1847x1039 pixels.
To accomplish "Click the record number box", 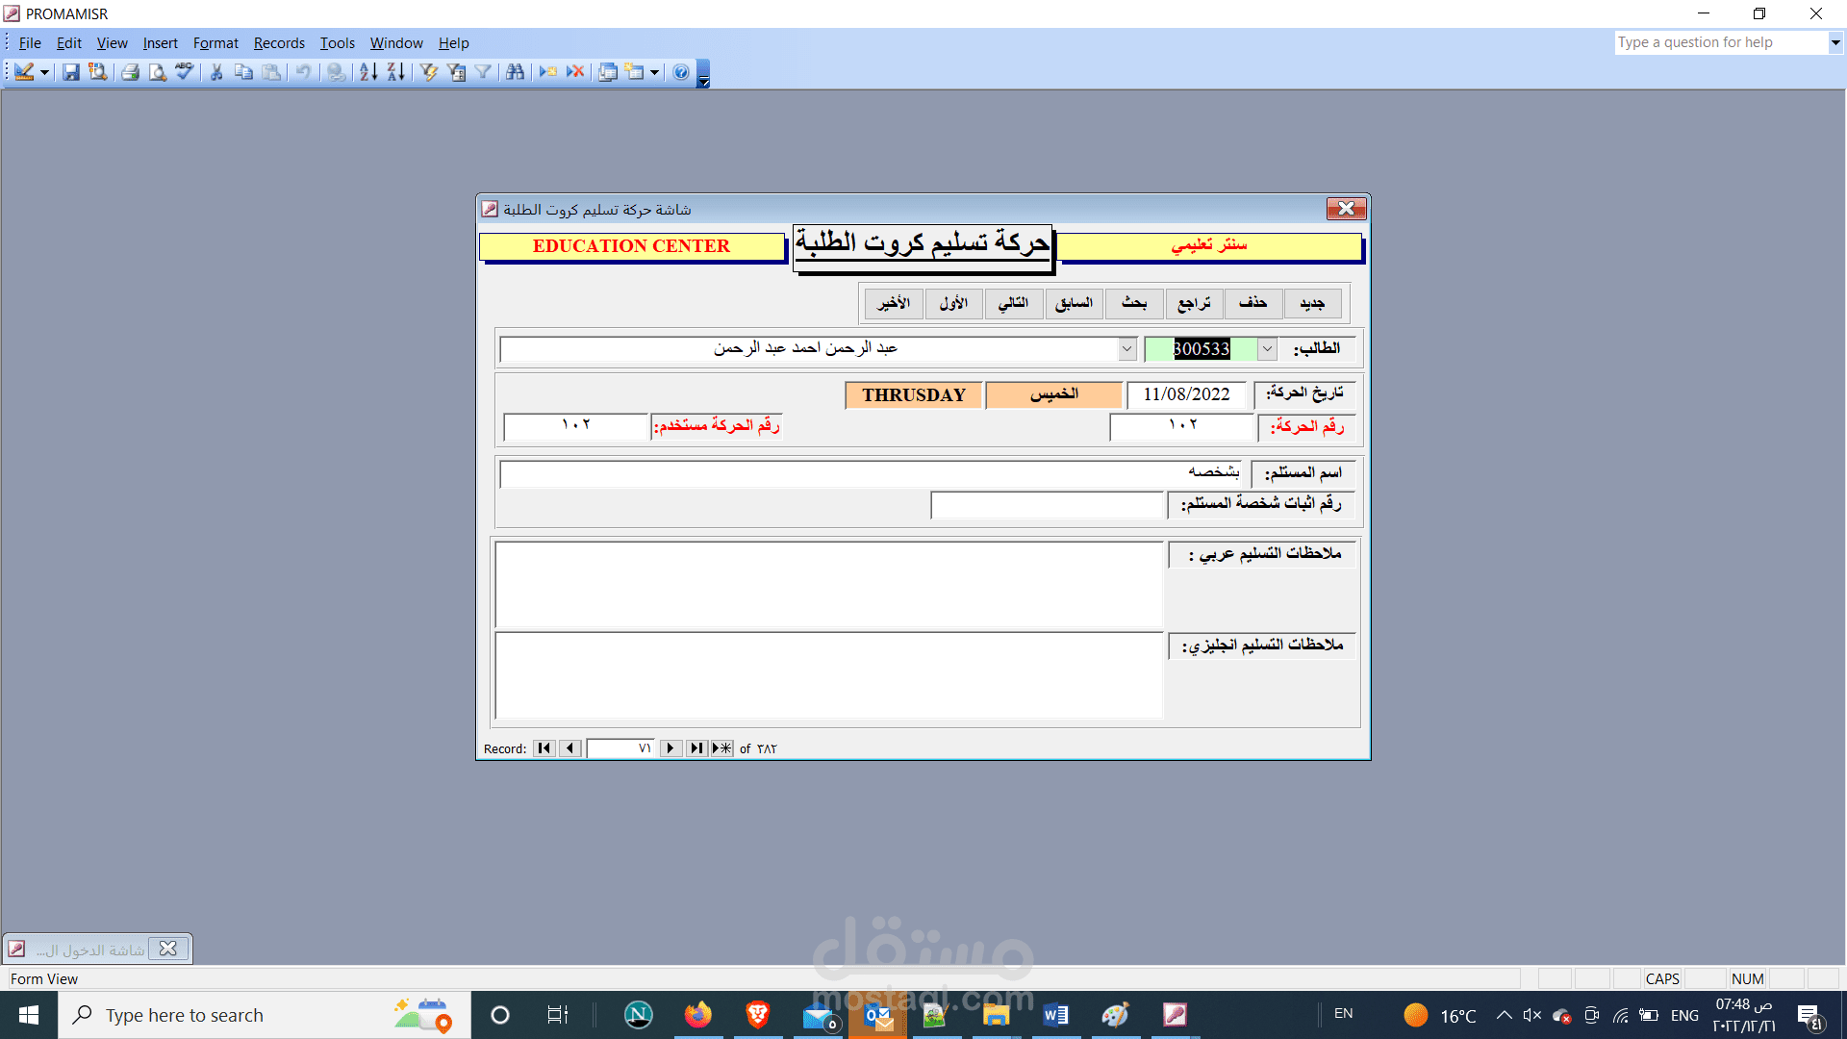I will pos(620,748).
